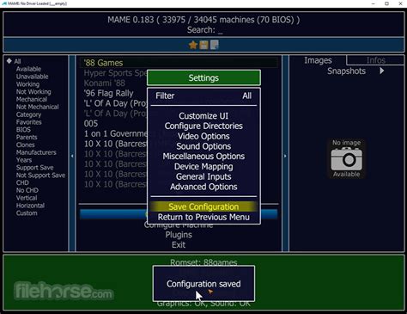
Task: Open General Inputs
Action: click(203, 176)
